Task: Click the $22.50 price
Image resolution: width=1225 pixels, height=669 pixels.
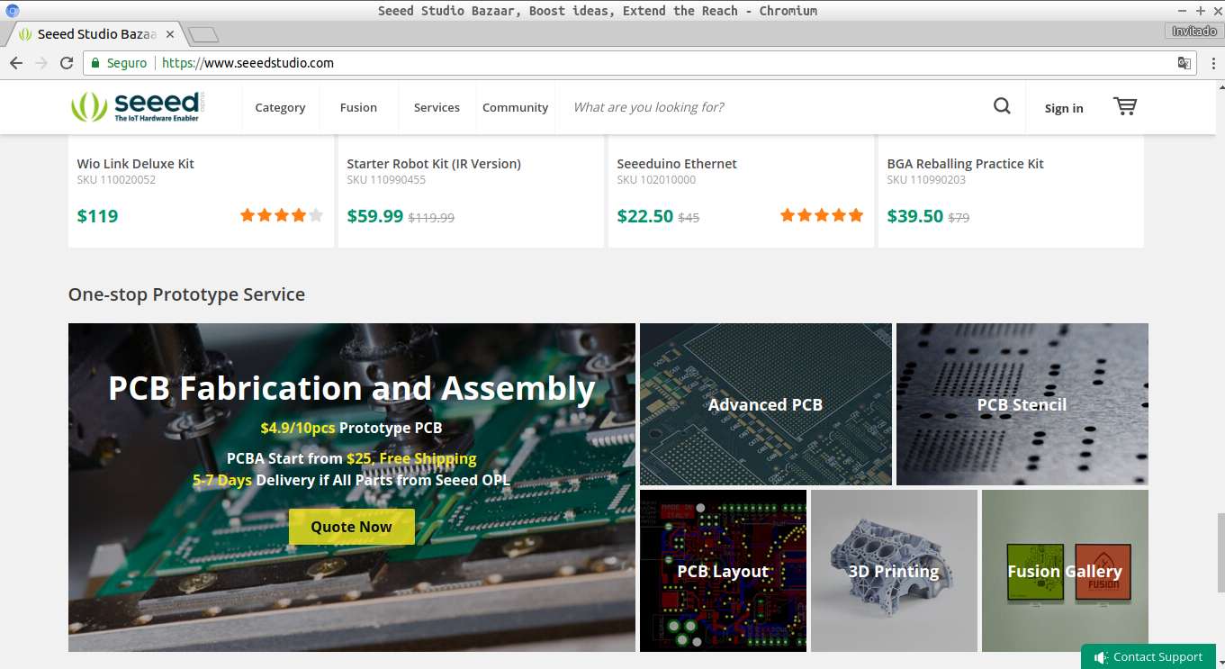Action: click(x=645, y=216)
